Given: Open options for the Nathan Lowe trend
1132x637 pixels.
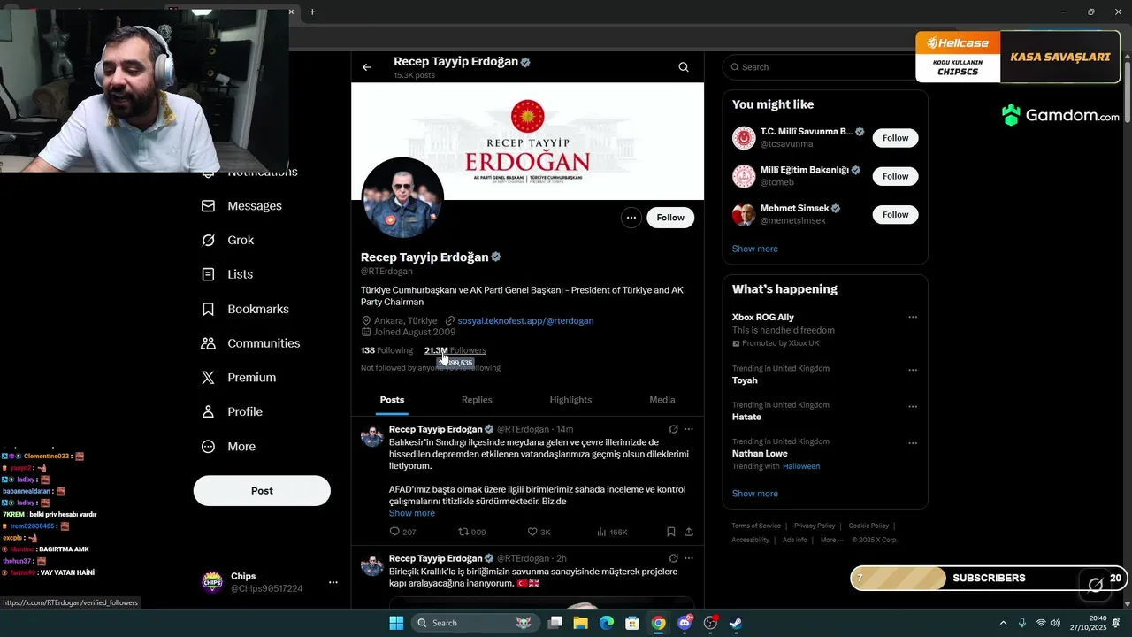Looking at the screenshot, I should click(x=913, y=442).
